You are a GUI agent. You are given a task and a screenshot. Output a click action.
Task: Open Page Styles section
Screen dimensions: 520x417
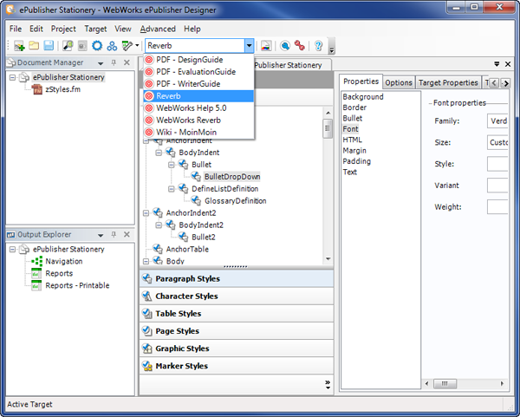tap(236, 331)
